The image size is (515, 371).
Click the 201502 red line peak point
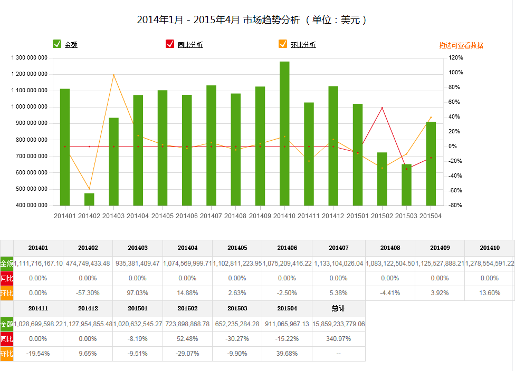click(382, 108)
